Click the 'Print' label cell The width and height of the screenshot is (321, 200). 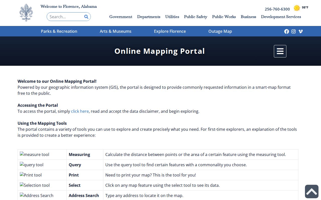[x=85, y=175]
